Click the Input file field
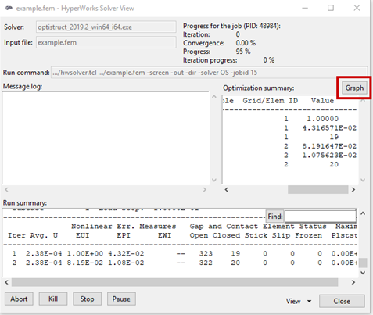The image size is (373, 315). [106, 42]
